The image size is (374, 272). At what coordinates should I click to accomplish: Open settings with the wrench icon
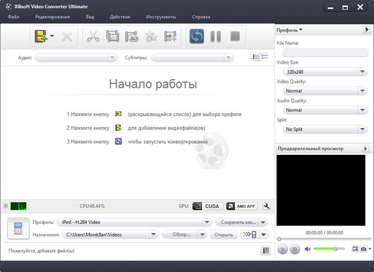(x=267, y=206)
